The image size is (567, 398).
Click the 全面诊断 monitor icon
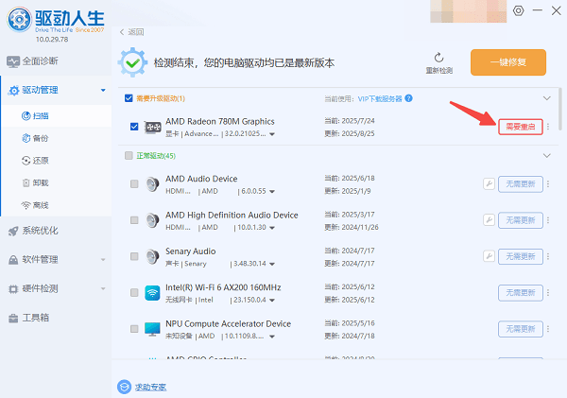pyautogui.click(x=13, y=61)
